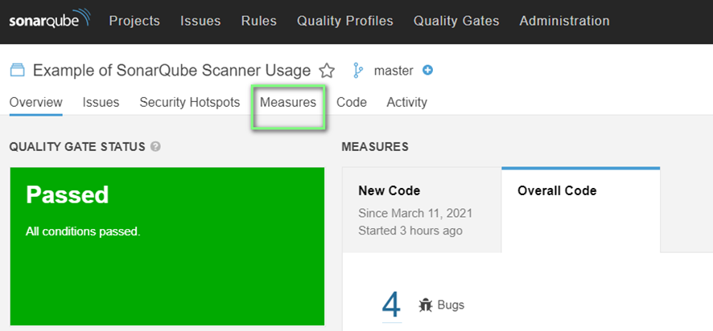Click the SonarQube logo
This screenshot has height=331, width=713.
coord(50,20)
